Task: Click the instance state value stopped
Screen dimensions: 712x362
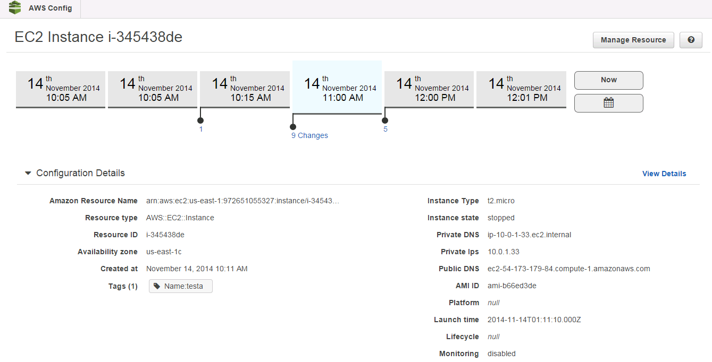Action: tap(501, 218)
